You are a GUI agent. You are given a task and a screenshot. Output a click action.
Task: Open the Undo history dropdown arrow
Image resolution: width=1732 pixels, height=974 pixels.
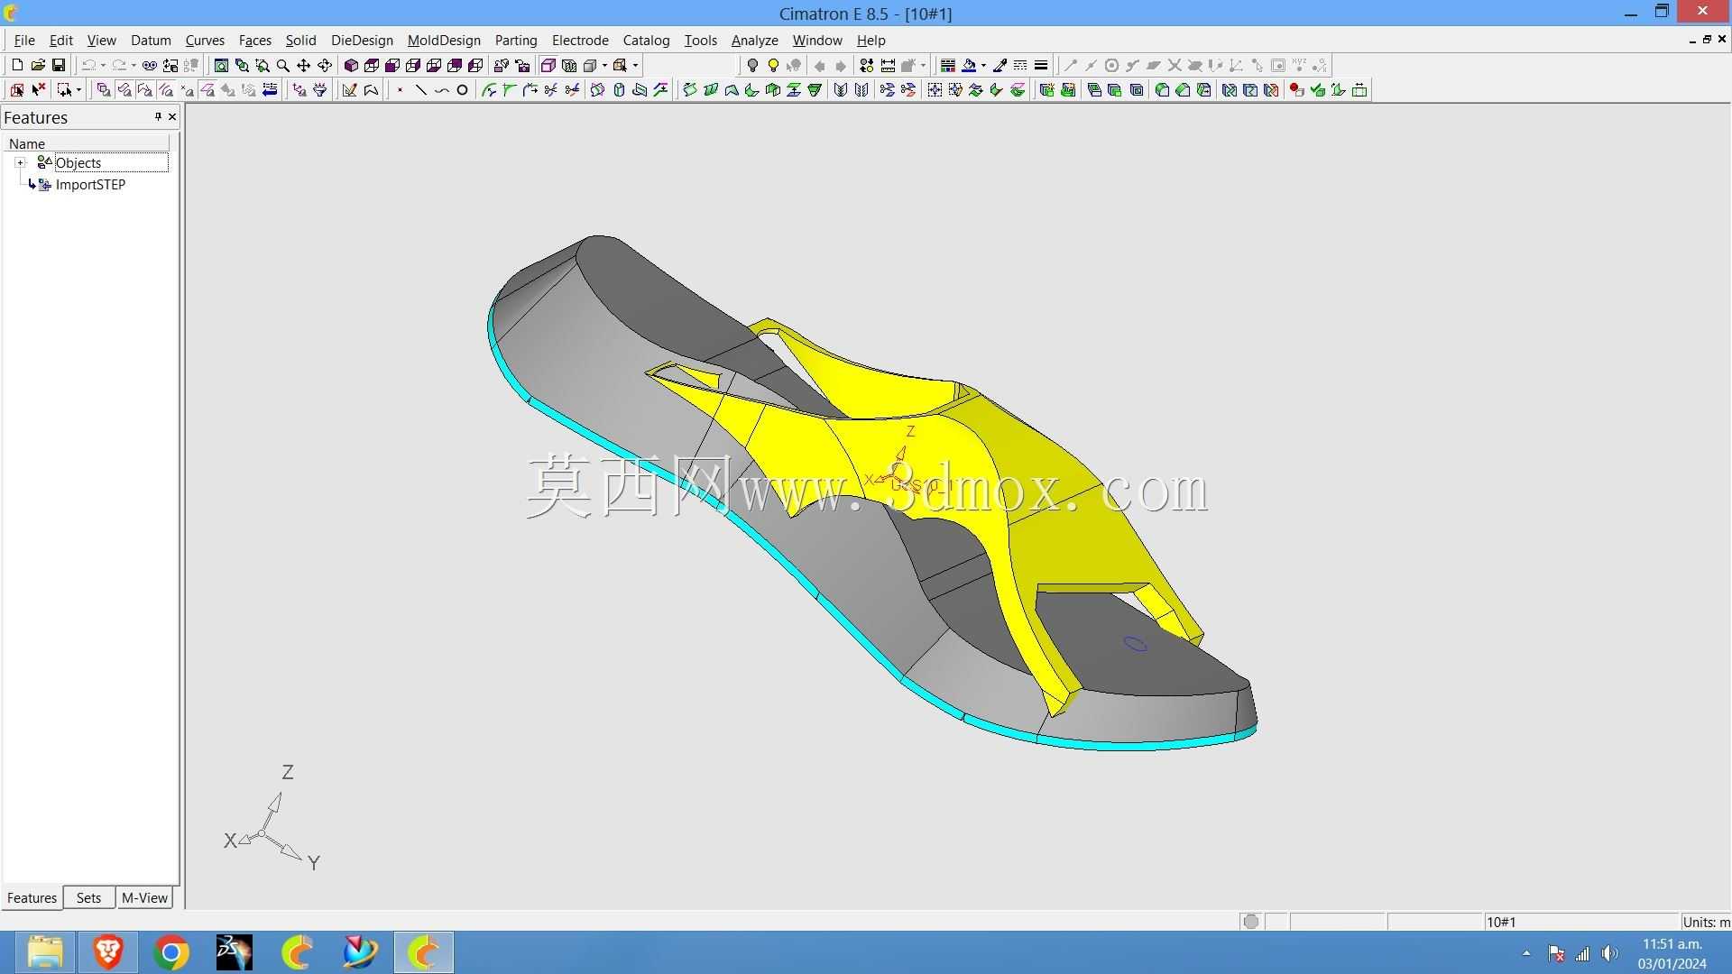(x=103, y=65)
